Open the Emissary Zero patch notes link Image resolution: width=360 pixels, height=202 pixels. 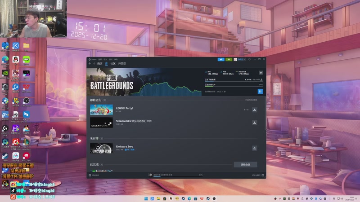coord(130,149)
